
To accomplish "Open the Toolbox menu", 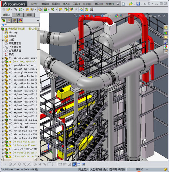I will tap(87, 4).
